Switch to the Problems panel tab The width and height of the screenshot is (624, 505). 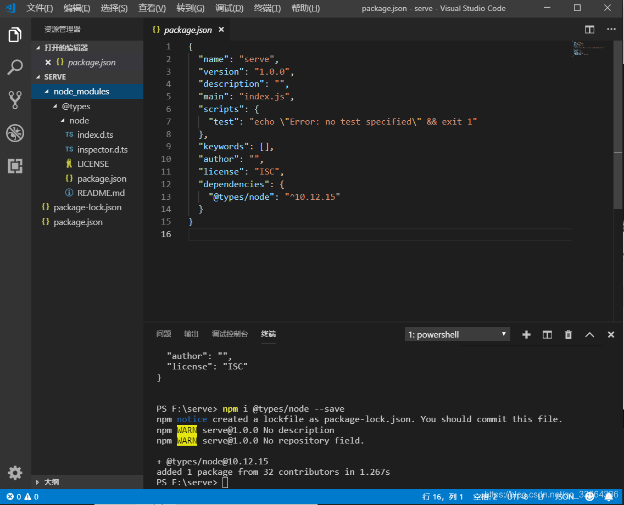164,334
